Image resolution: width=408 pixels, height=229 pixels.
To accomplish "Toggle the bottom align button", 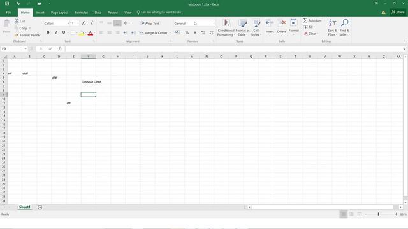I will pyautogui.click(x=117, y=23).
